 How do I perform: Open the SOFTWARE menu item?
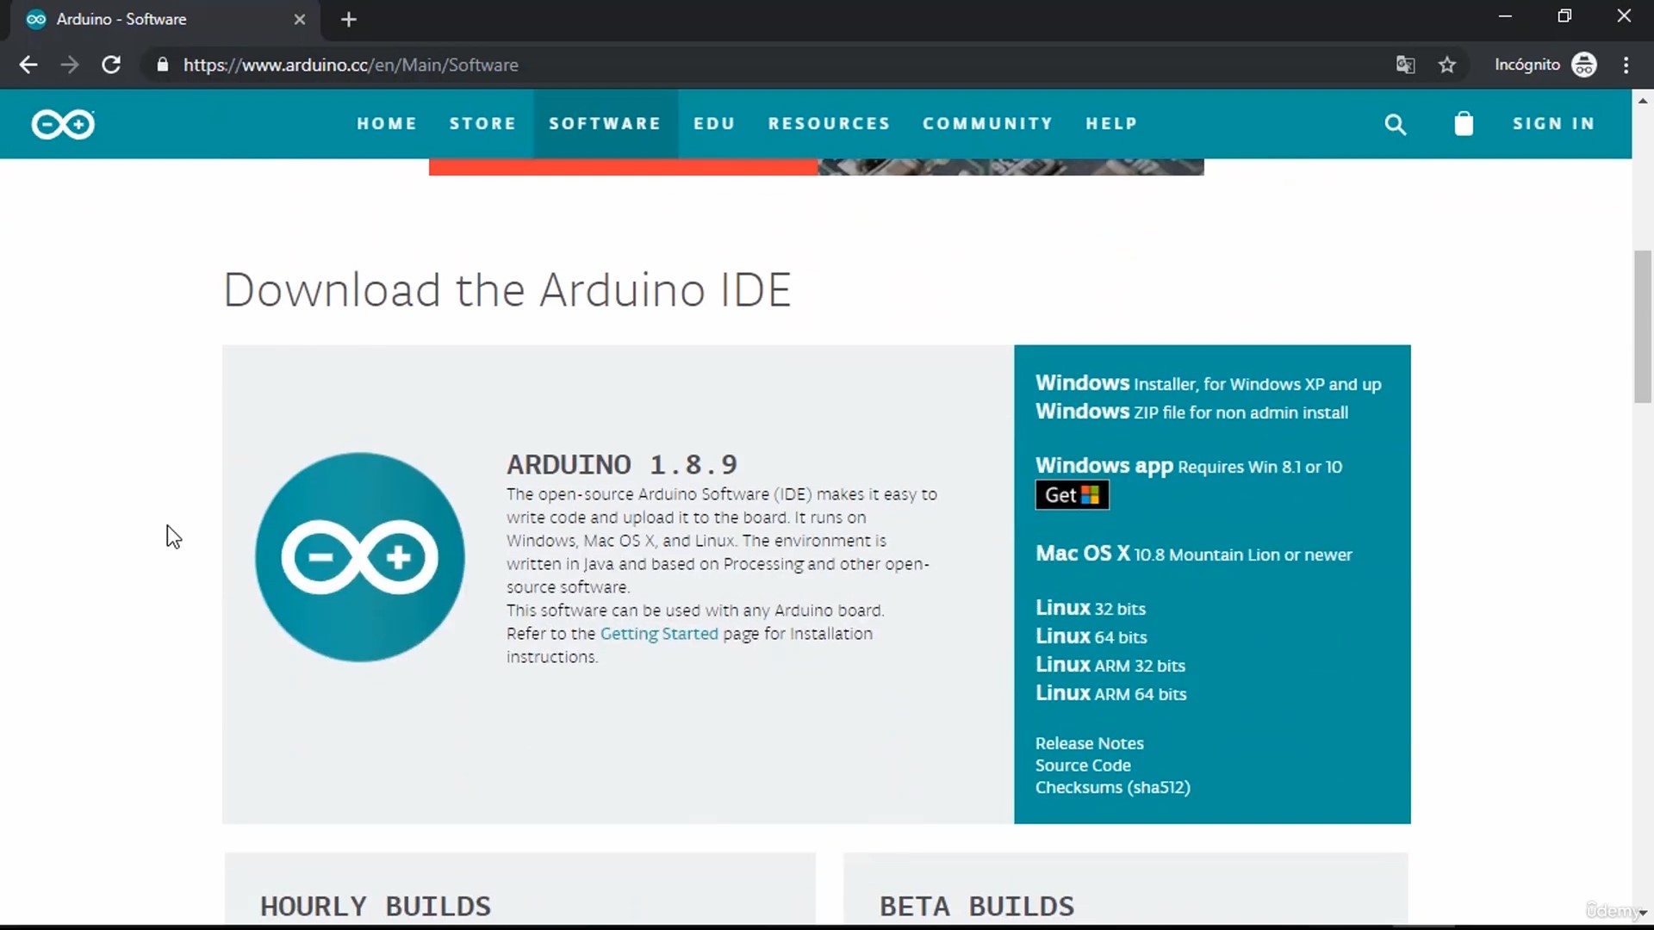pos(605,124)
